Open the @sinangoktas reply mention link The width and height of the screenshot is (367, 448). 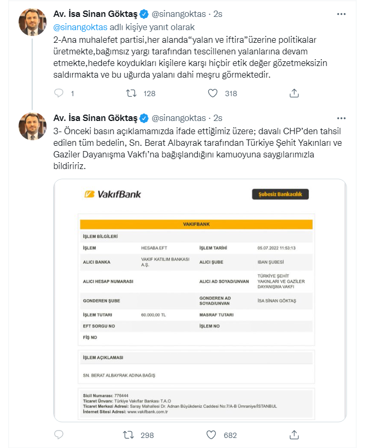[x=80, y=26]
